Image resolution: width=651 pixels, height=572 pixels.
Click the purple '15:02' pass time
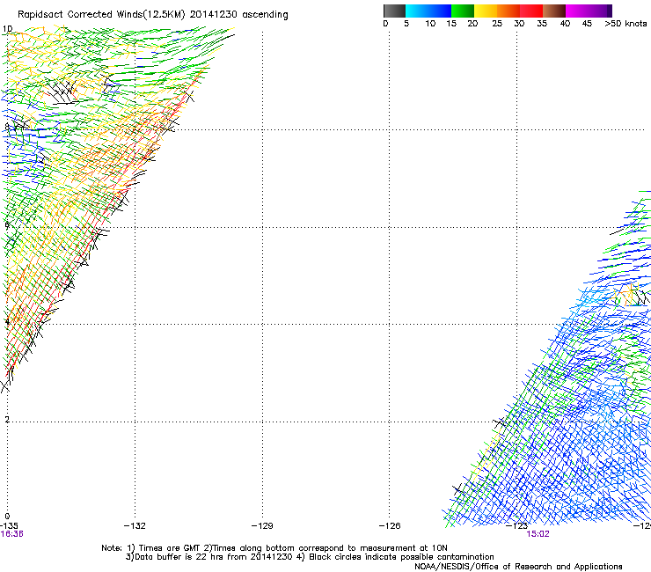coord(538,534)
